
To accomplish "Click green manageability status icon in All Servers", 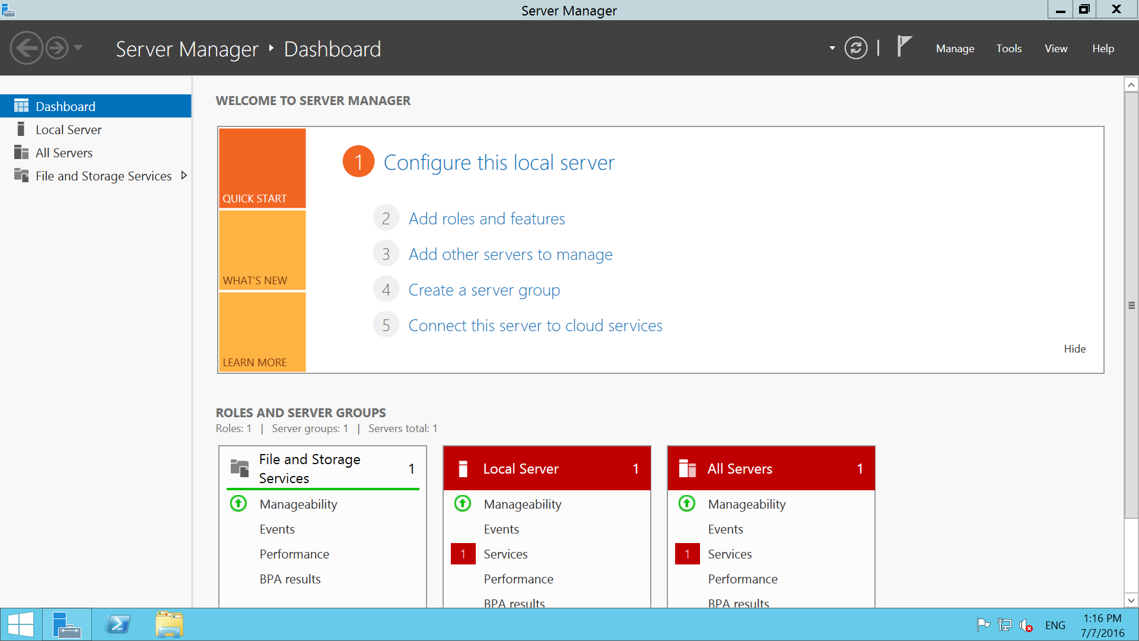I will pyautogui.click(x=686, y=503).
